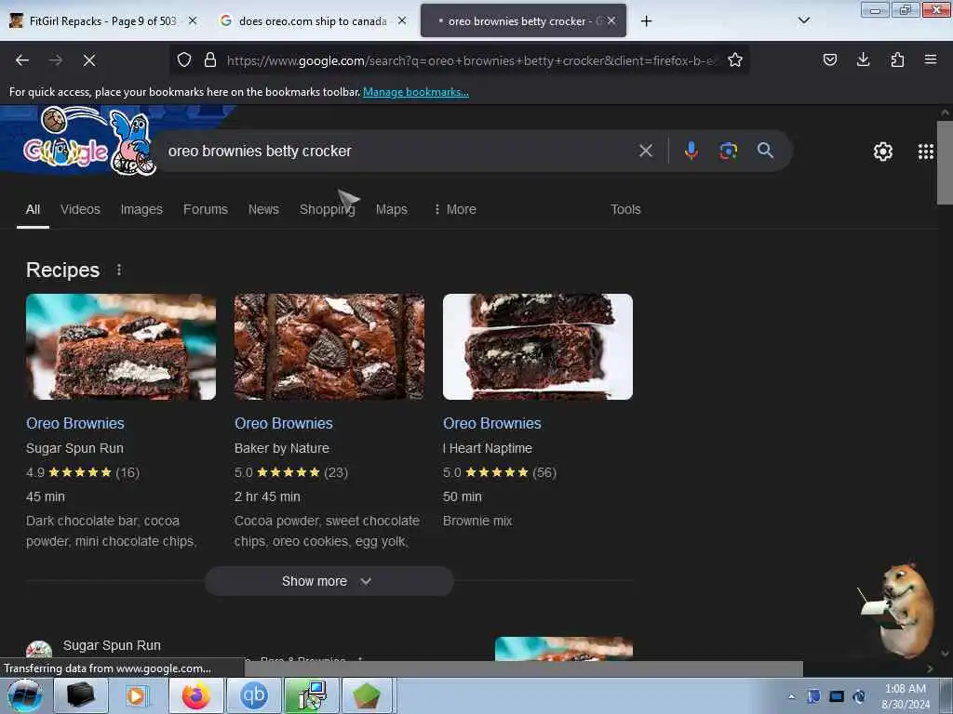Submit search with the magnifier icon
Image resolution: width=953 pixels, height=714 pixels.
click(765, 151)
